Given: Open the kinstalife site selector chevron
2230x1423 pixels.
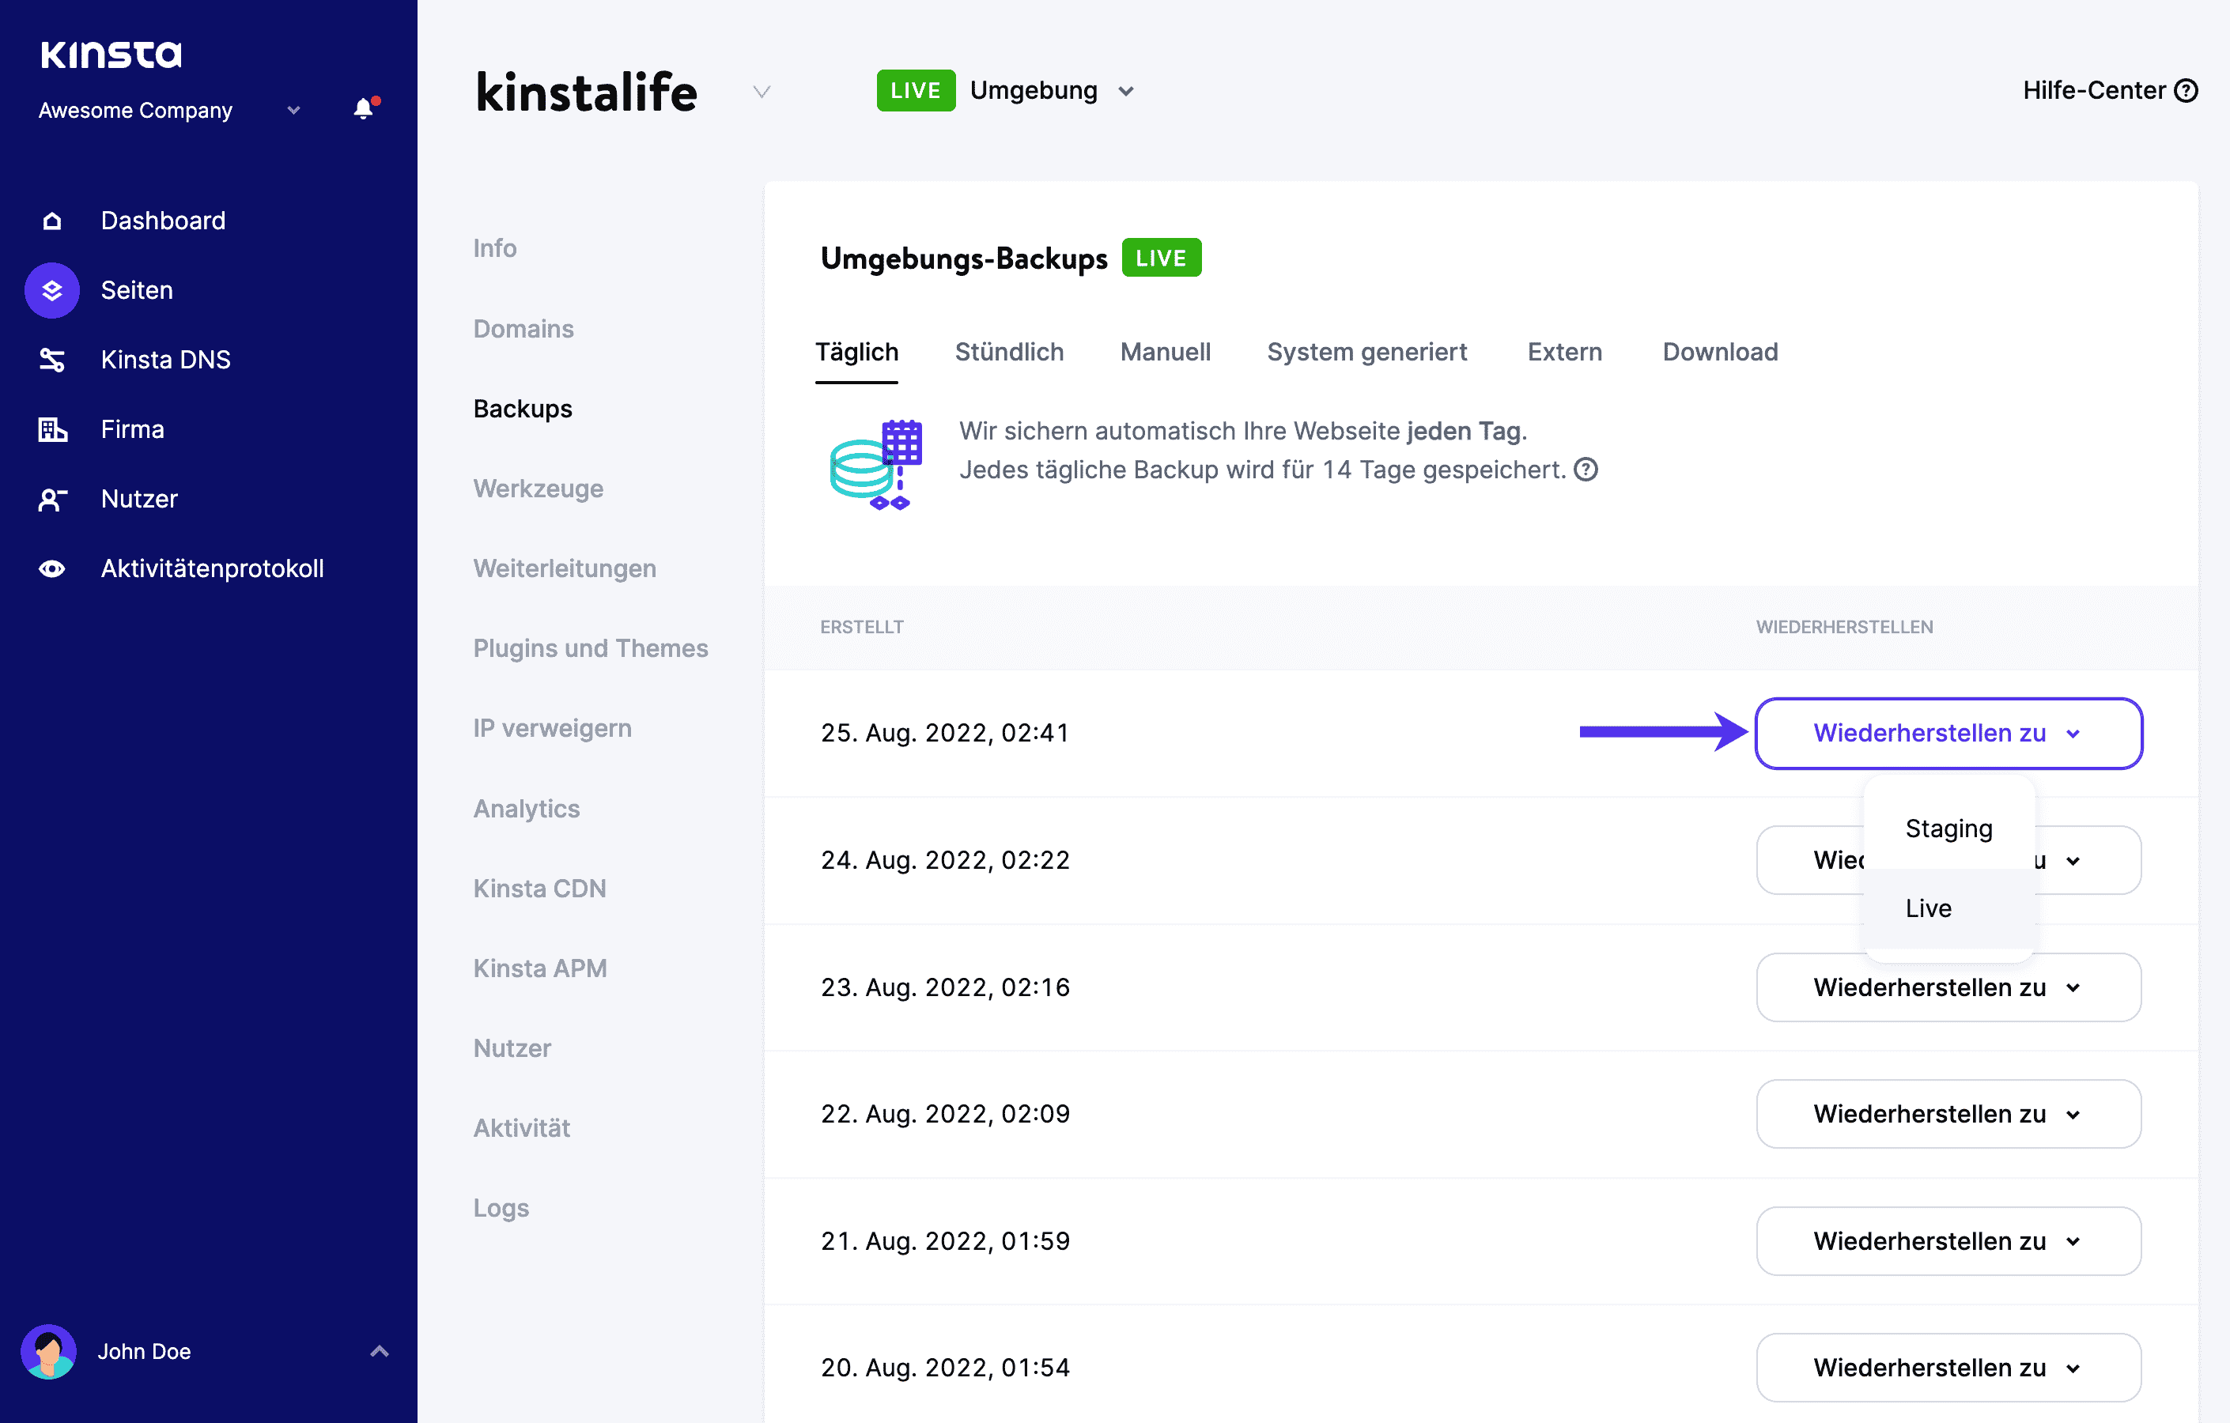Looking at the screenshot, I should pyautogui.click(x=762, y=92).
